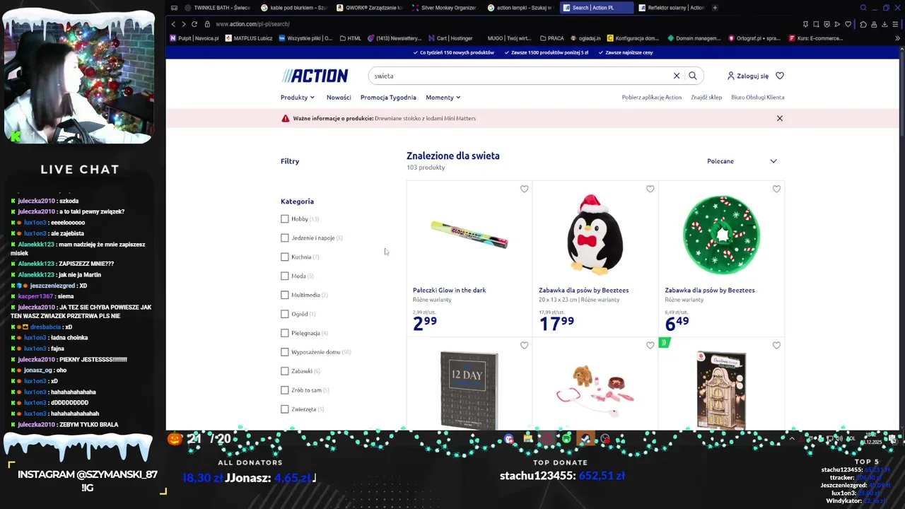Open the penguin dog toy image
Screen dimensions: 905x509
(595, 235)
